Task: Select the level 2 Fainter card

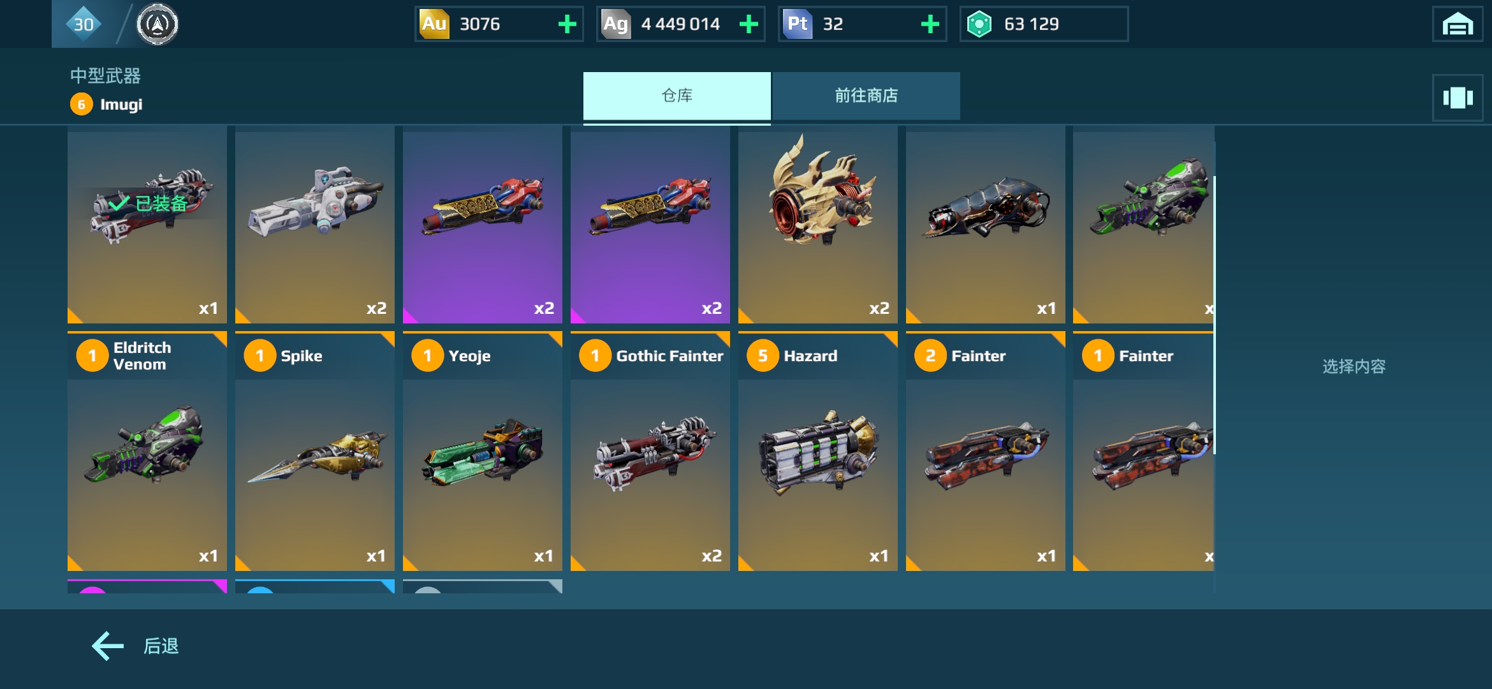Action: pyautogui.click(x=985, y=451)
